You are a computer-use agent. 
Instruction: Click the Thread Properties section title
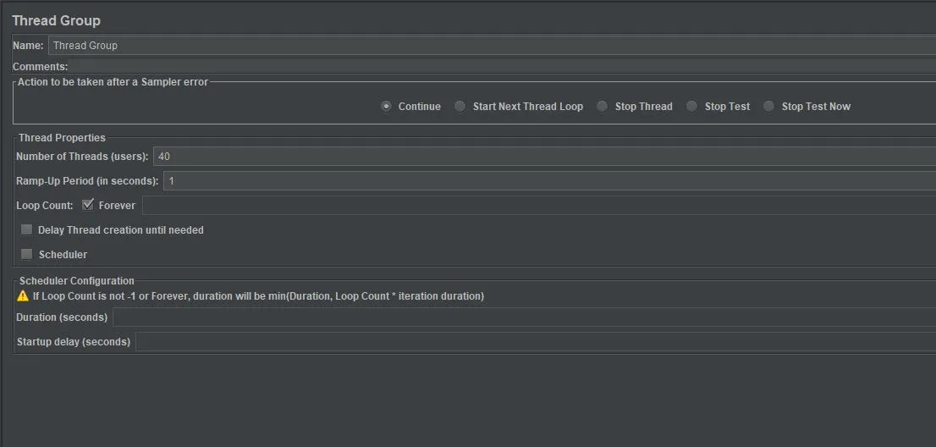[x=62, y=138]
